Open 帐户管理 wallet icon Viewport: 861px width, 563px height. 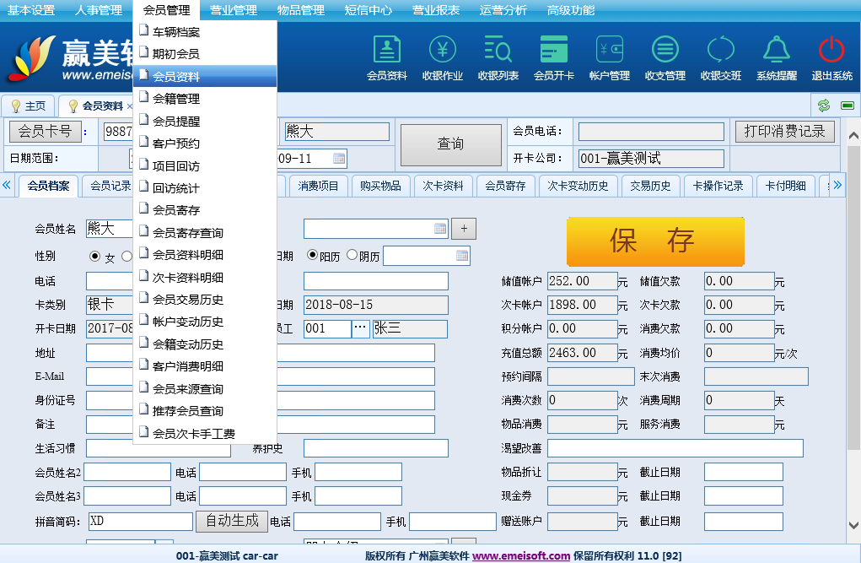[x=609, y=57]
